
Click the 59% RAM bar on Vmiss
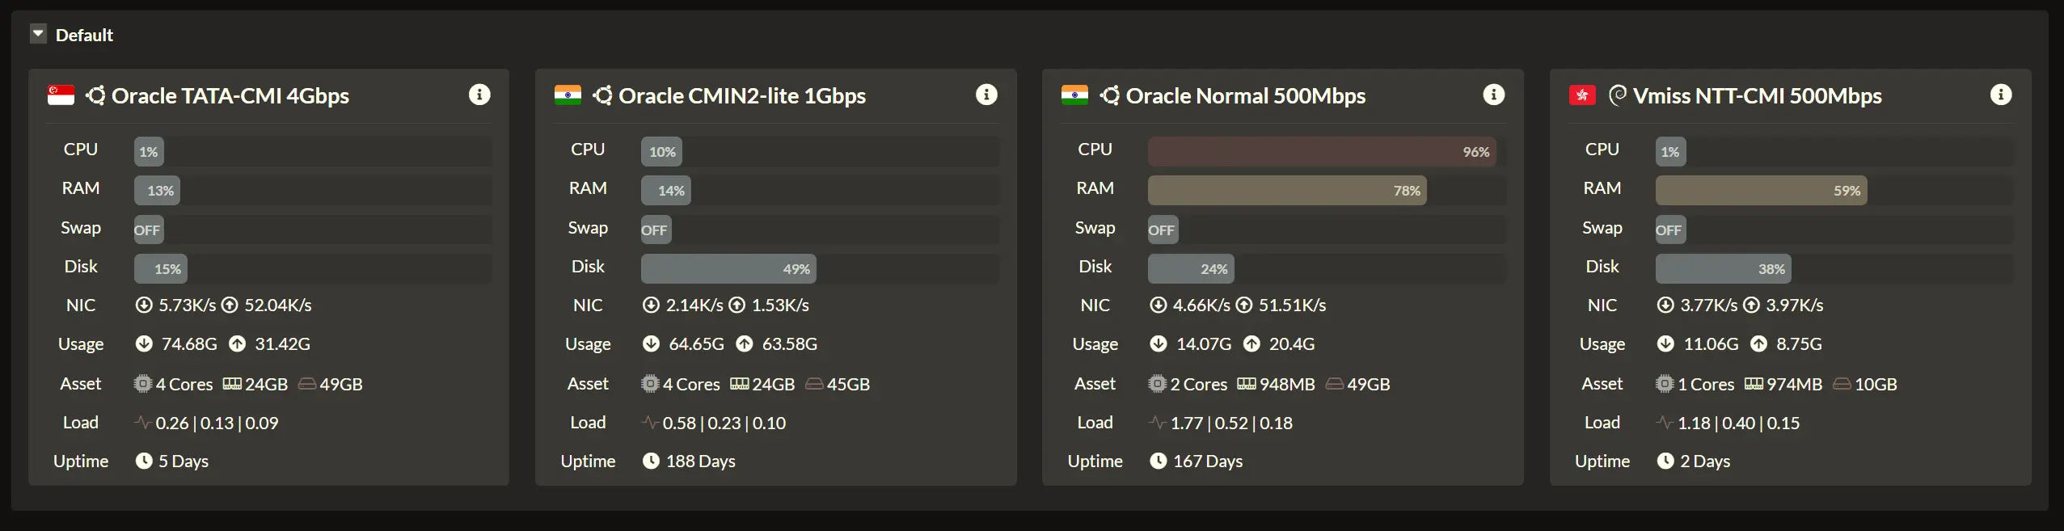coord(1762,190)
